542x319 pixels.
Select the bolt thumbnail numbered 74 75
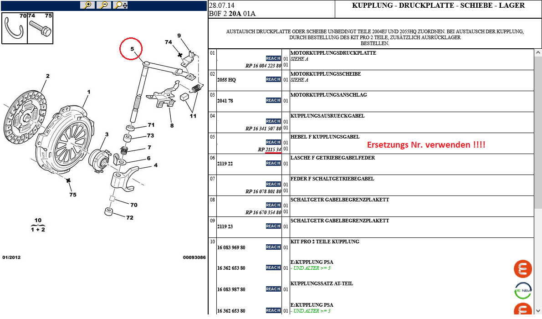click(x=40, y=28)
